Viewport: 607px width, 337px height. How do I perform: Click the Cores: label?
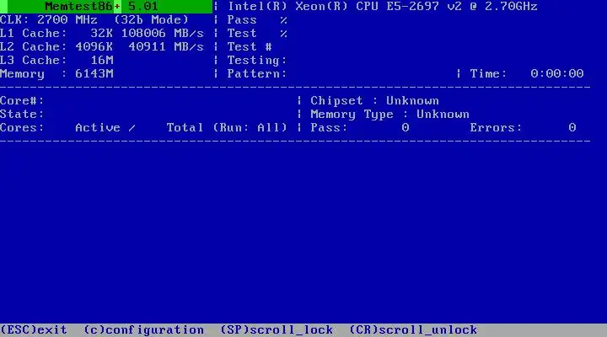22,128
